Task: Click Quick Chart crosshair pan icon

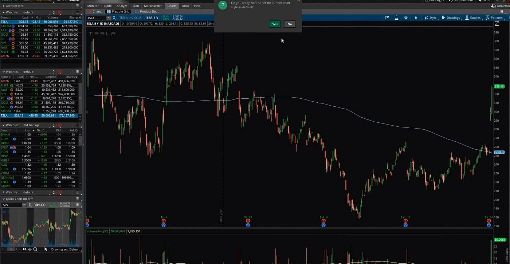Action: (x=30, y=249)
